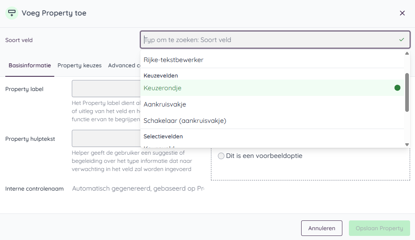Image resolution: width=415 pixels, height=240 pixels.
Task: Switch to the Property keuzes tab
Action: pyautogui.click(x=80, y=65)
